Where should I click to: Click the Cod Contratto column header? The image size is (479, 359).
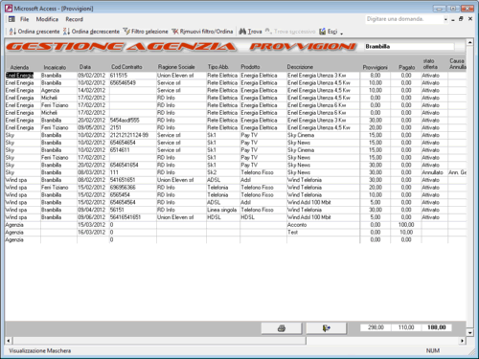tap(126, 67)
